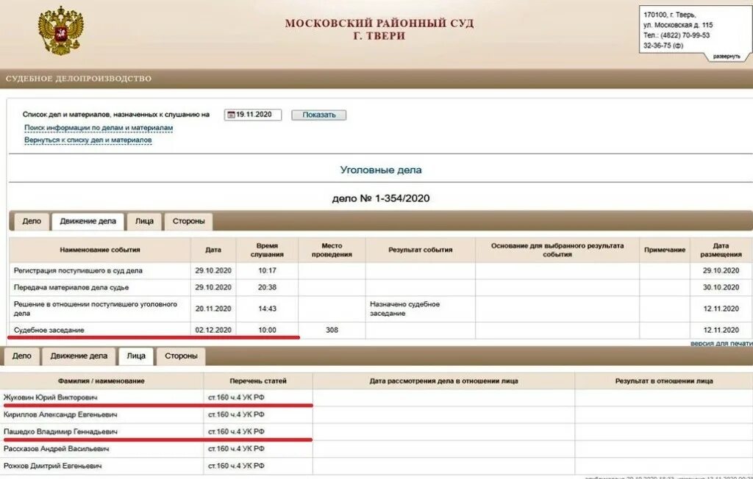
Task: Open the calendar icon in date field
Action: pos(230,115)
